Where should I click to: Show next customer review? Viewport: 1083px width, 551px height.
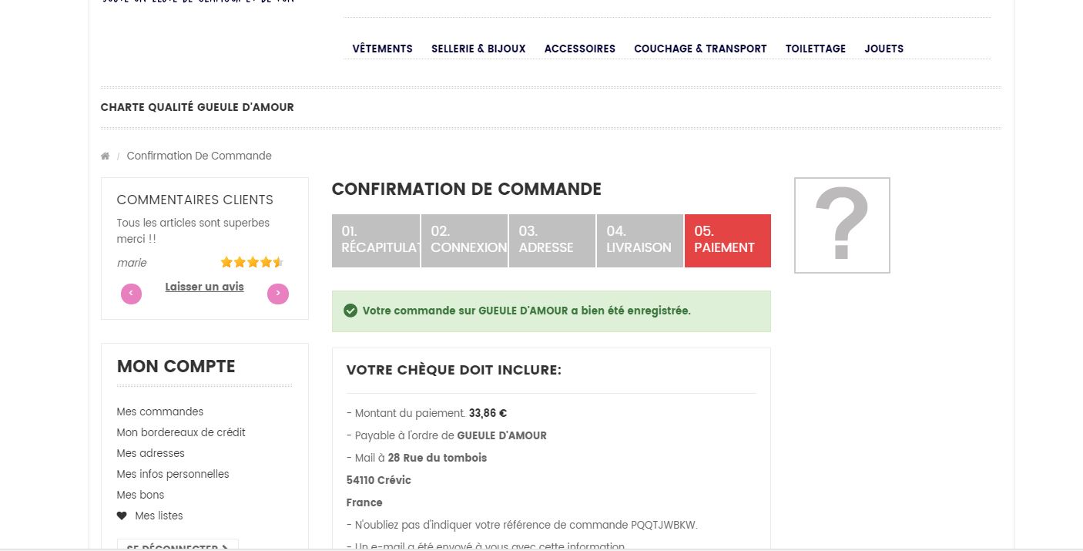(x=277, y=294)
